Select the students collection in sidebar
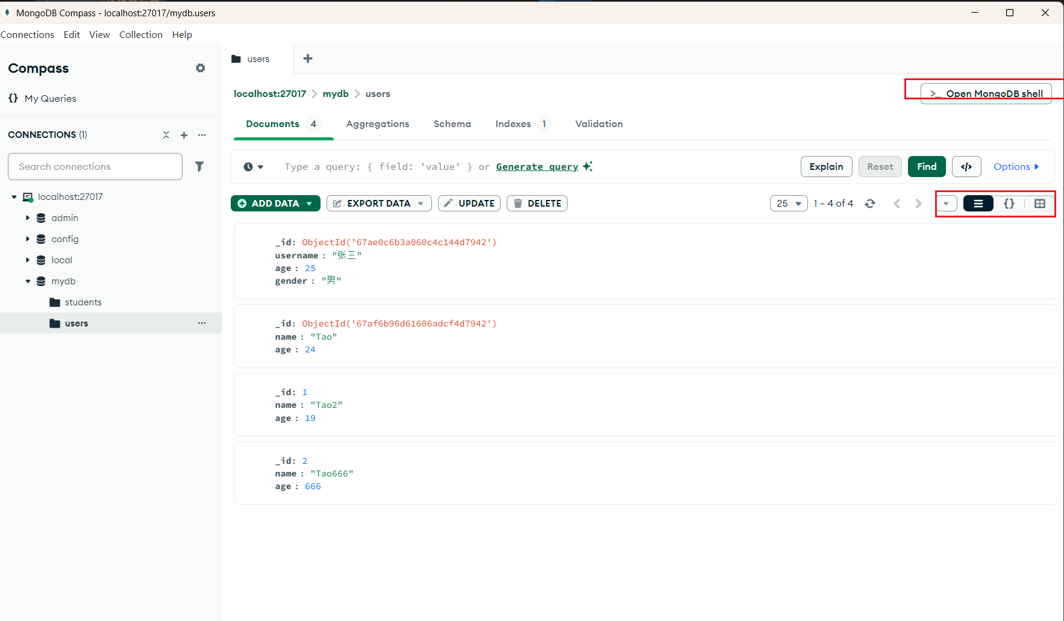Image resolution: width=1064 pixels, height=621 pixels. click(x=83, y=302)
